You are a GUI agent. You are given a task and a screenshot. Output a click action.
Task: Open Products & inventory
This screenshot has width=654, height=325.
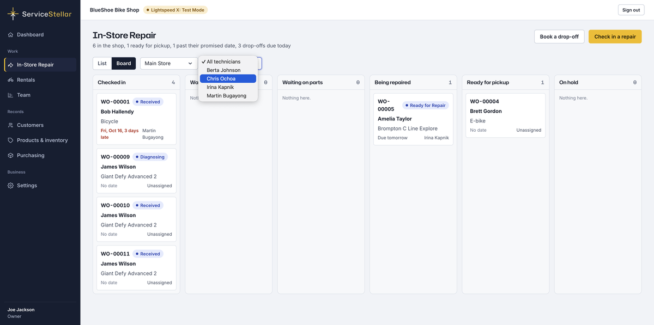(40, 140)
